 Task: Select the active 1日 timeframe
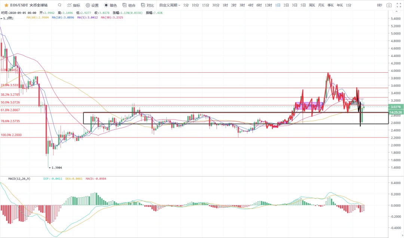(278, 5)
